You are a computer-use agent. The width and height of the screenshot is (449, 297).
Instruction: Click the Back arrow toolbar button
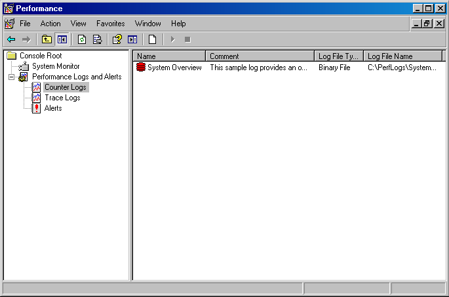[11, 39]
